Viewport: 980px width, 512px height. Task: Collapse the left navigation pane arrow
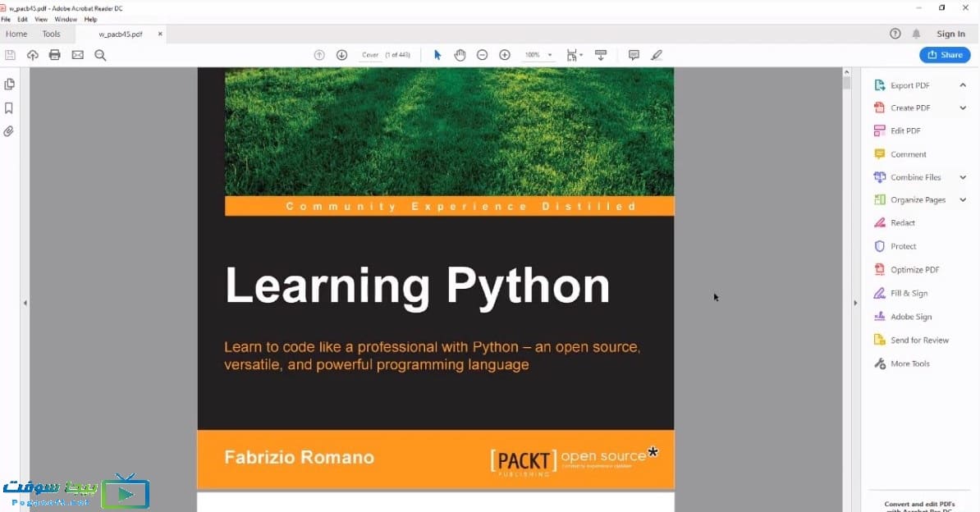tap(25, 303)
